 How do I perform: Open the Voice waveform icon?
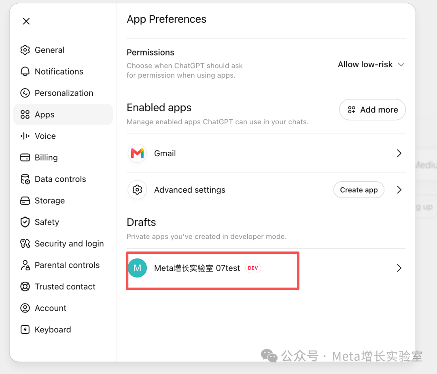click(25, 136)
